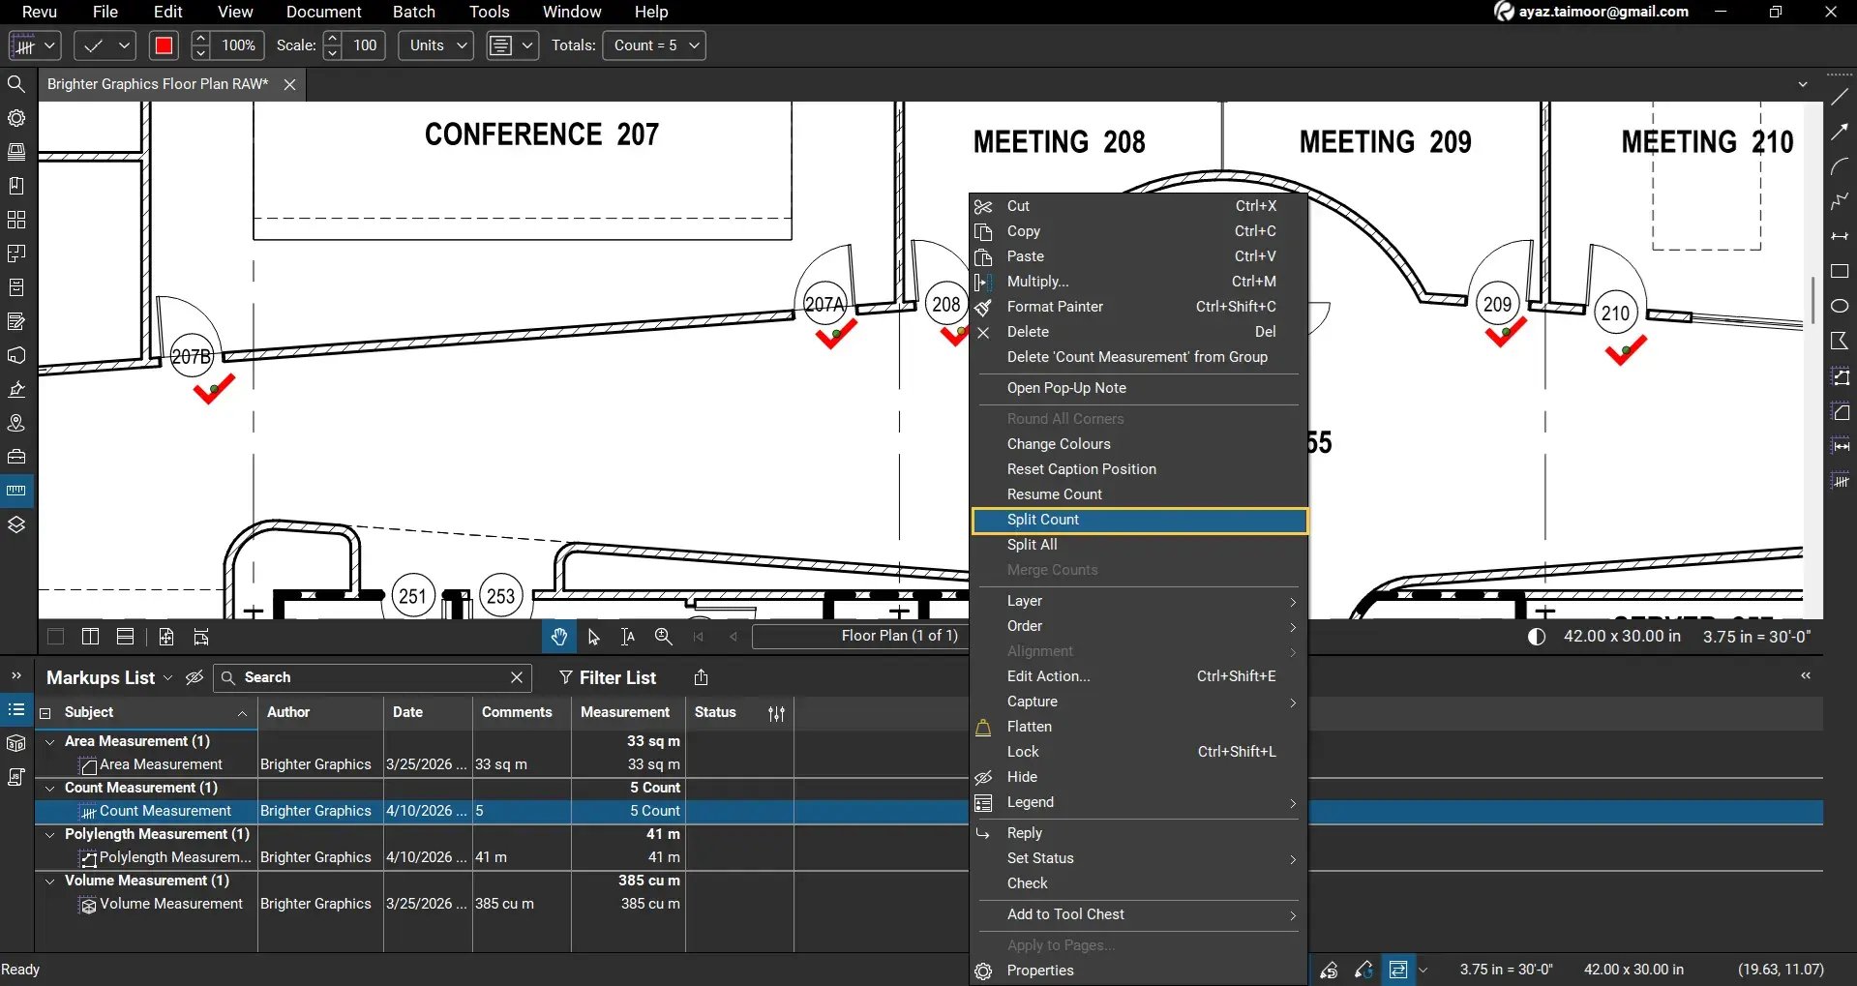Open the Units dropdown

point(436,45)
